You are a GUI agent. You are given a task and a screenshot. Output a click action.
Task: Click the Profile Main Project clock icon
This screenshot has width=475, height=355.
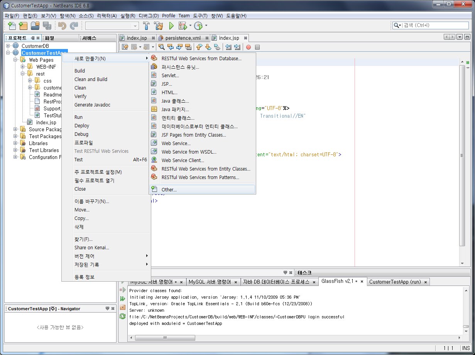pos(198,26)
